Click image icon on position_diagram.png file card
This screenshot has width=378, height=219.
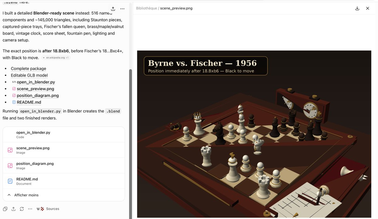[x=10, y=166]
